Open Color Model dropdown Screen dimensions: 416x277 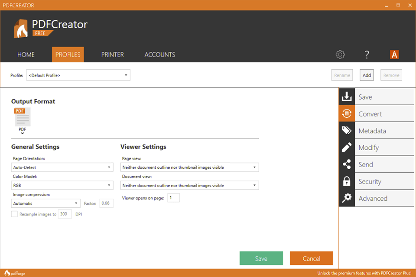coord(62,185)
